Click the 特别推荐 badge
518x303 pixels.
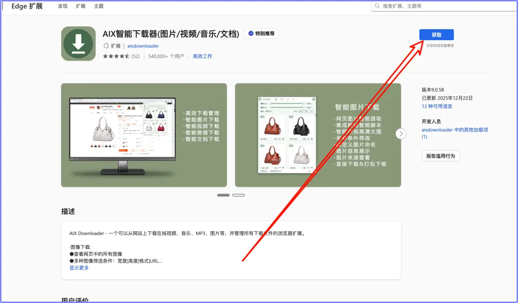coord(261,34)
